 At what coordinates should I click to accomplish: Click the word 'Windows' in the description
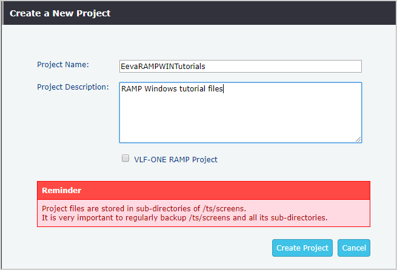[x=161, y=89]
